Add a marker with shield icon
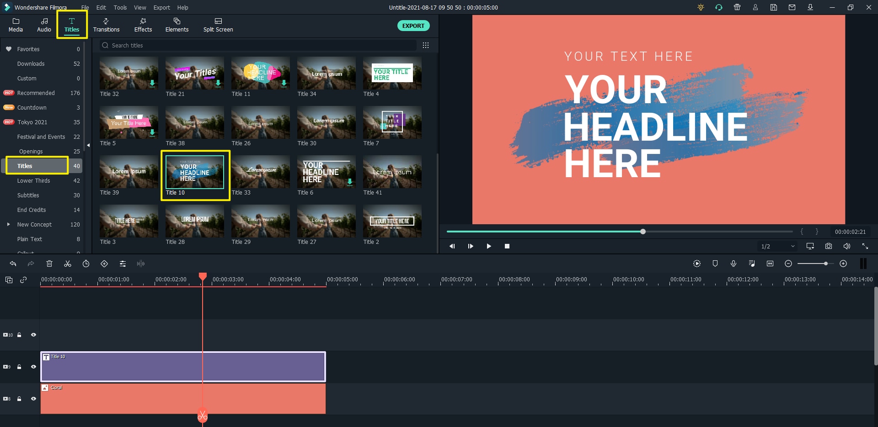 (715, 264)
